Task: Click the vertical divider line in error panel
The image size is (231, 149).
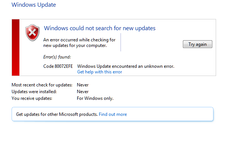Action: (121, 42)
